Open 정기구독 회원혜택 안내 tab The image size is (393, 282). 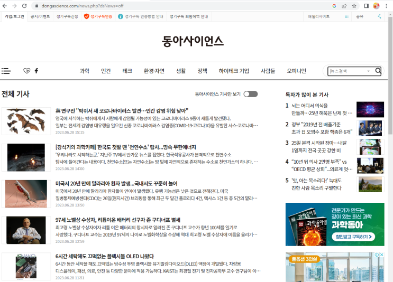tap(189, 16)
